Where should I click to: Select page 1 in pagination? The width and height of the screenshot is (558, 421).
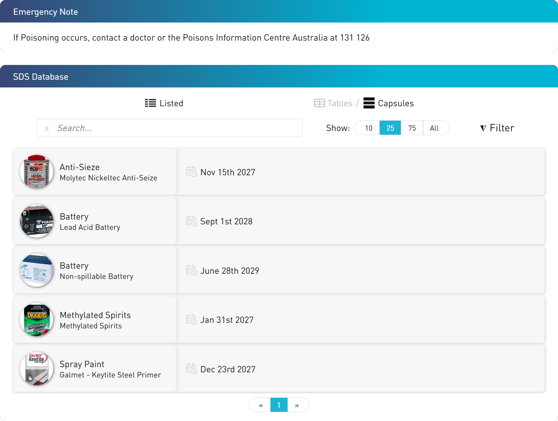tap(279, 405)
